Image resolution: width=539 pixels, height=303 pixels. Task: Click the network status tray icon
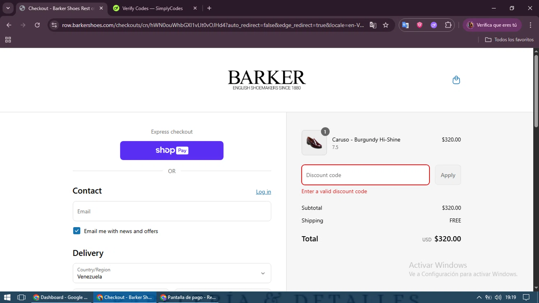point(488,297)
